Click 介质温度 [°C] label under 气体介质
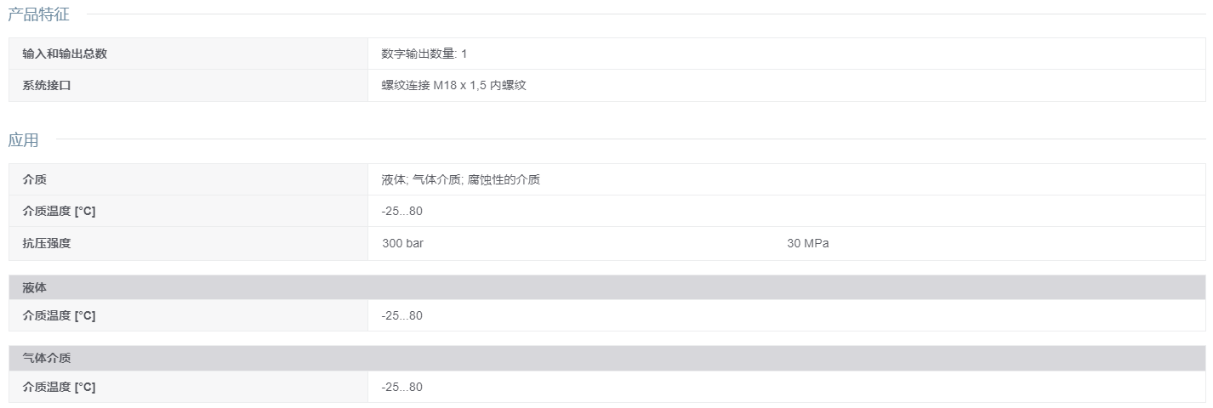This screenshot has width=1213, height=408. pos(59,387)
